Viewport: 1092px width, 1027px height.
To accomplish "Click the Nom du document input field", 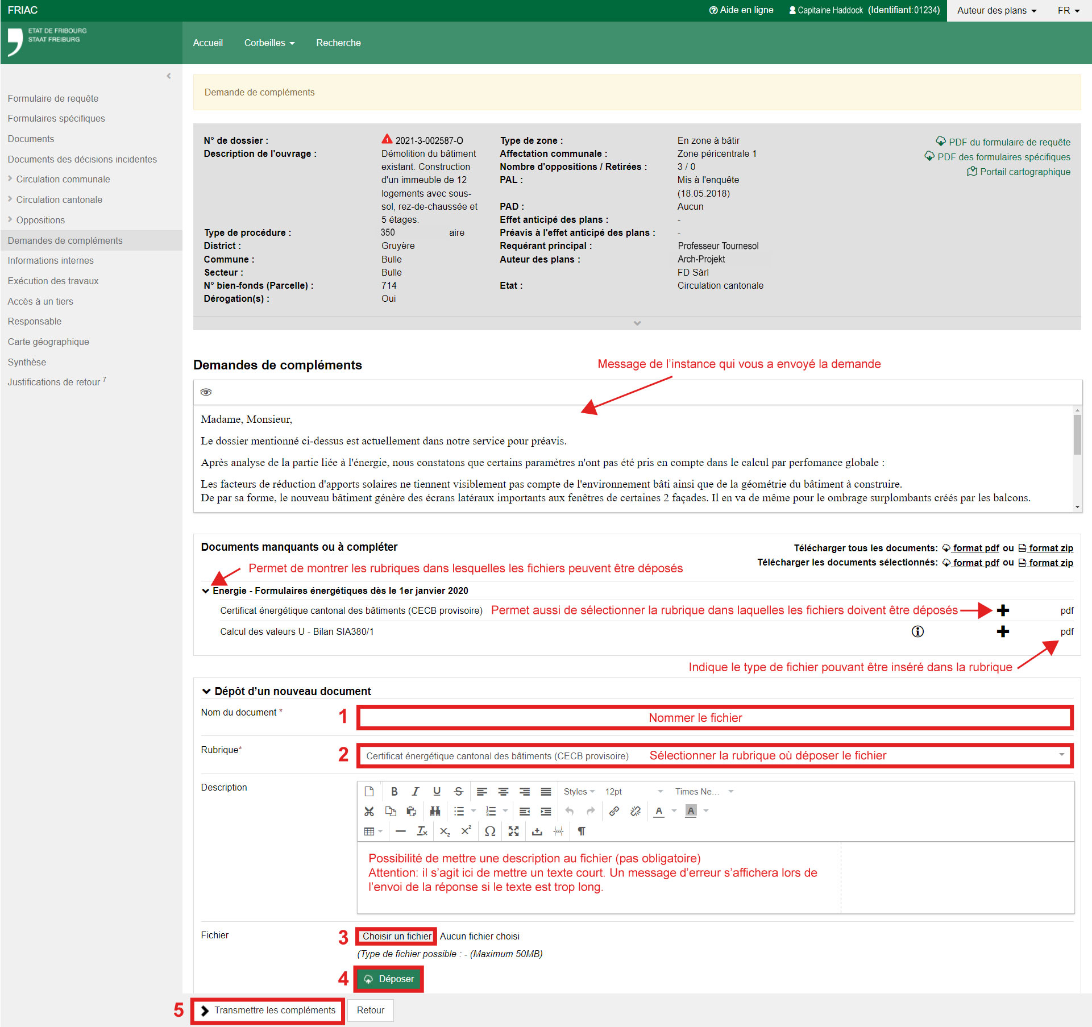I will coord(715,717).
